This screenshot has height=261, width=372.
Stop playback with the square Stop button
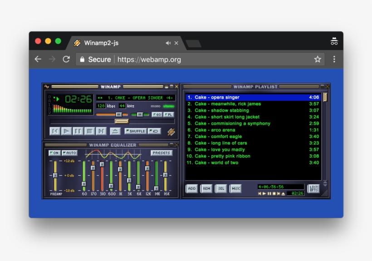click(89, 131)
